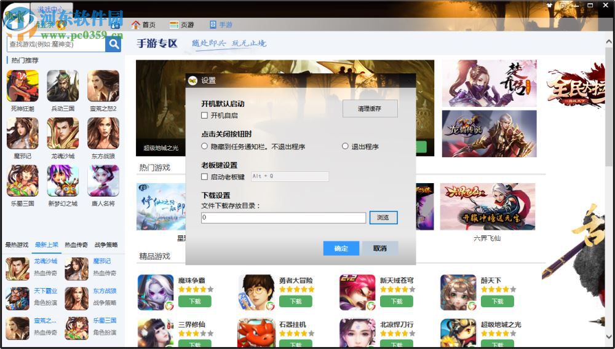The width and height of the screenshot is (615, 349).
Task: Click 蛮荒之... list icon
Action: pos(17,328)
